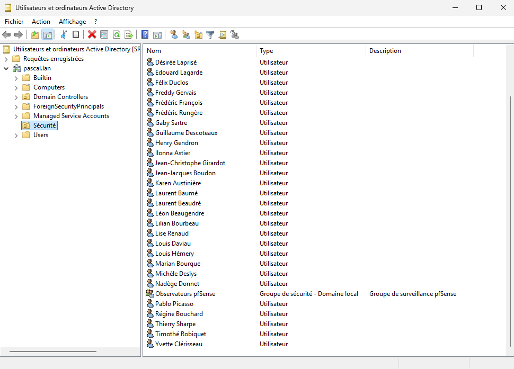514x369 pixels.
Task: Click the green Refresh icon
Action: click(117, 34)
